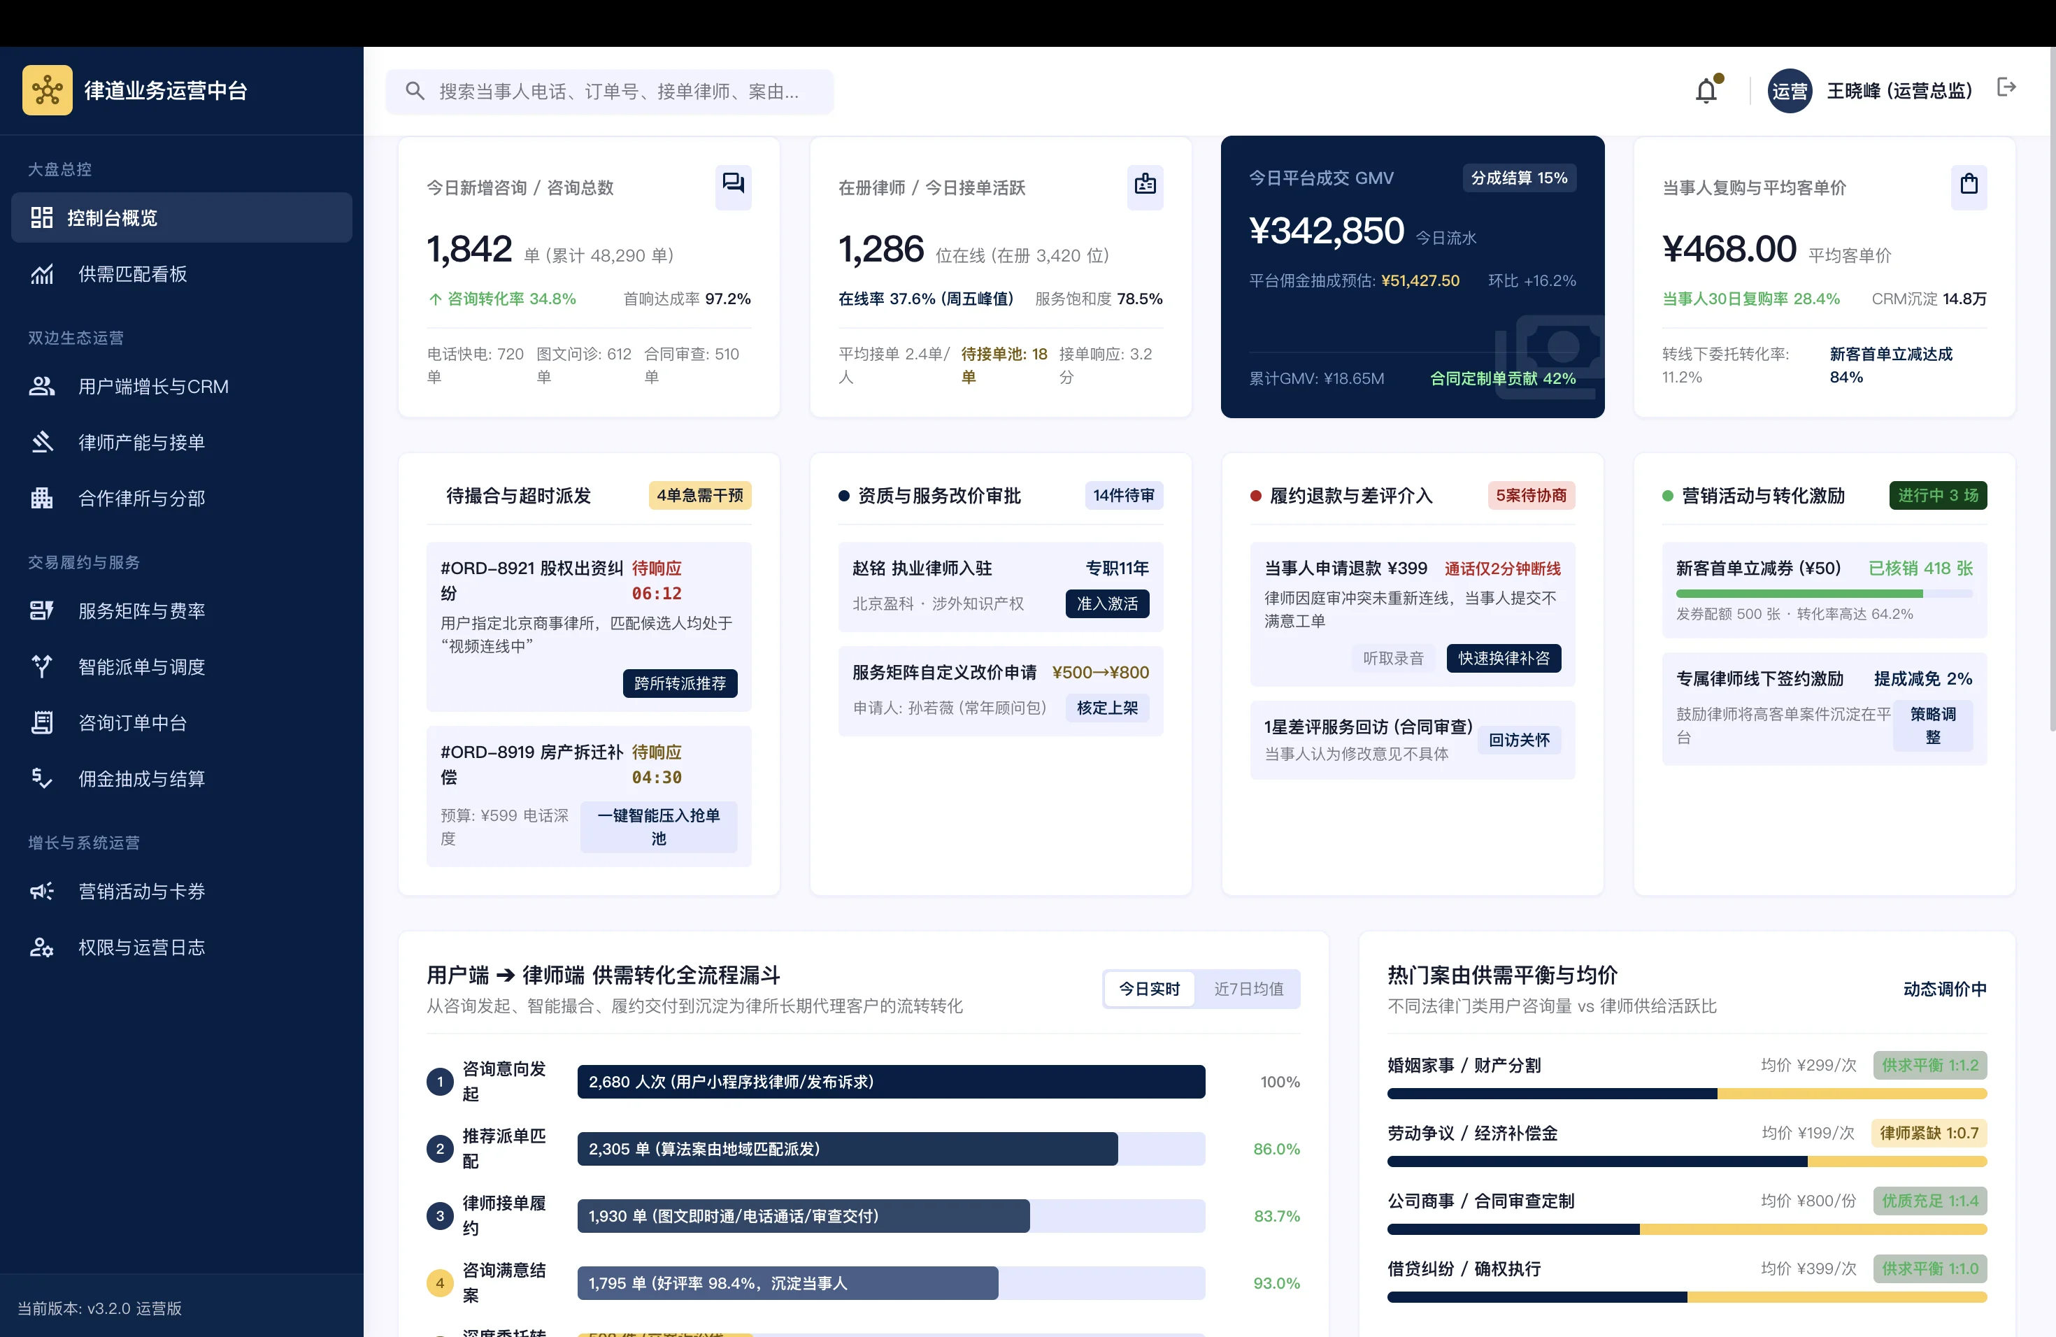Click the 律师产能与接单 gavel icon

pos(41,442)
